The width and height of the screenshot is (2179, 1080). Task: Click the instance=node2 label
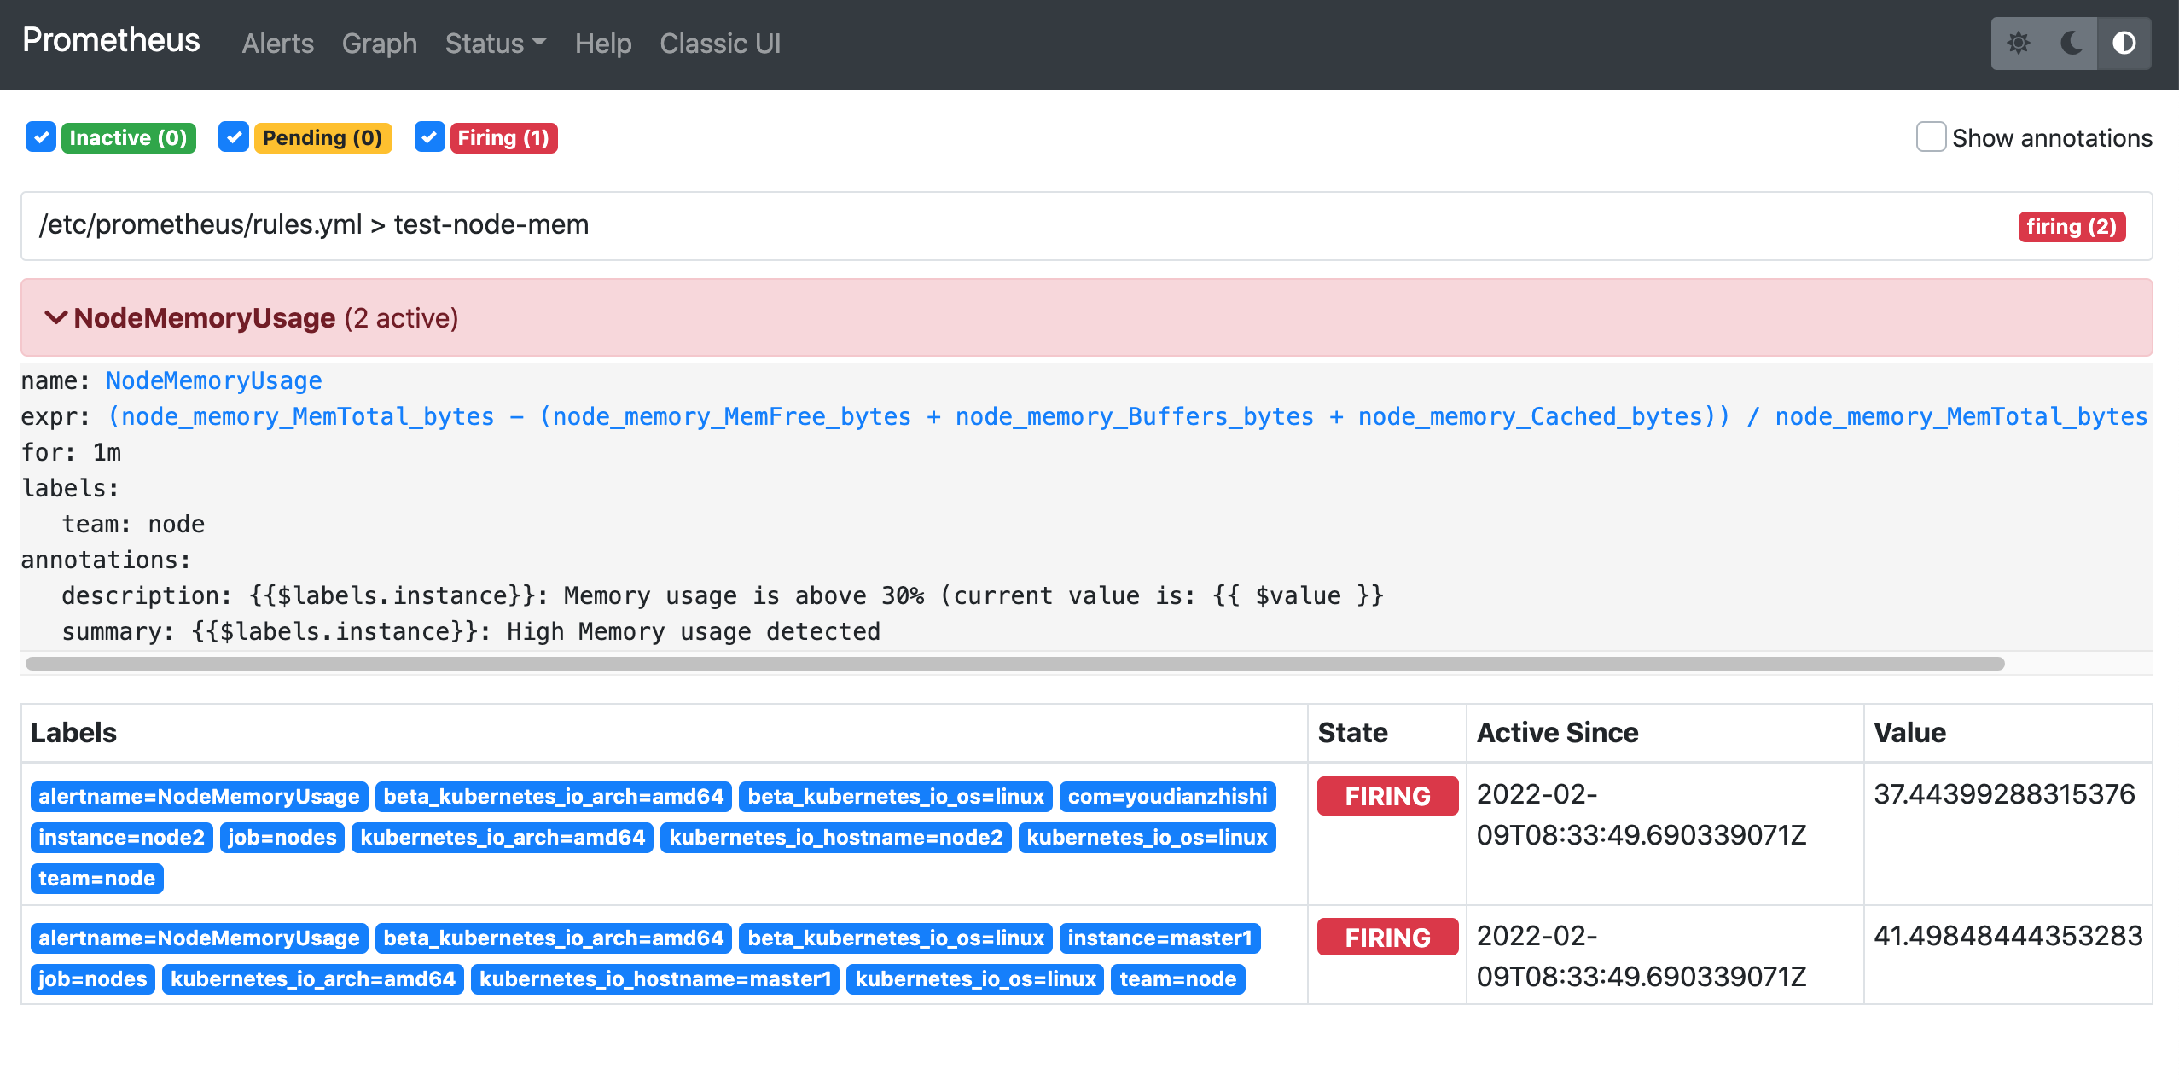122,838
